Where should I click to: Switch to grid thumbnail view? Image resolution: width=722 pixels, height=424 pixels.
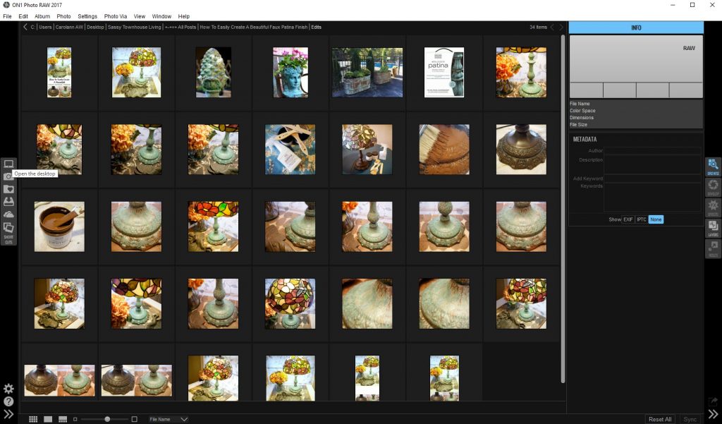click(x=34, y=418)
